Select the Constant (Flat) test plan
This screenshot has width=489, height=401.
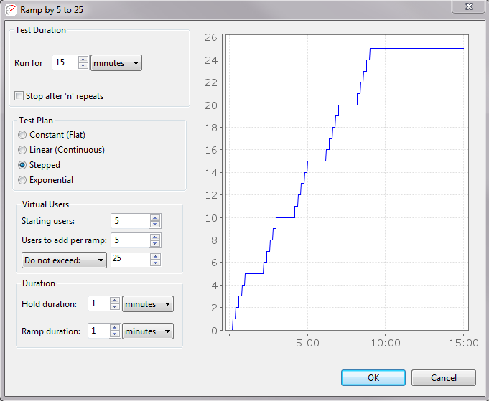click(x=22, y=135)
